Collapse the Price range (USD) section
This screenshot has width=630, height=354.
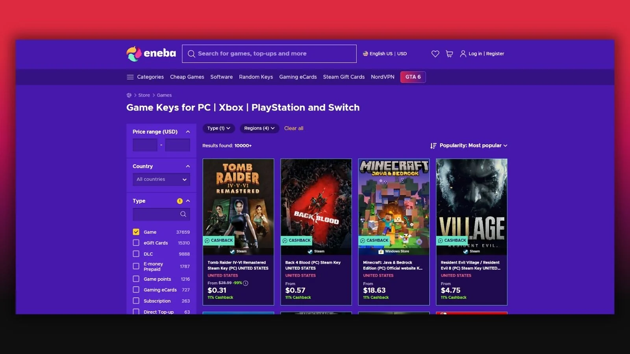point(188,132)
